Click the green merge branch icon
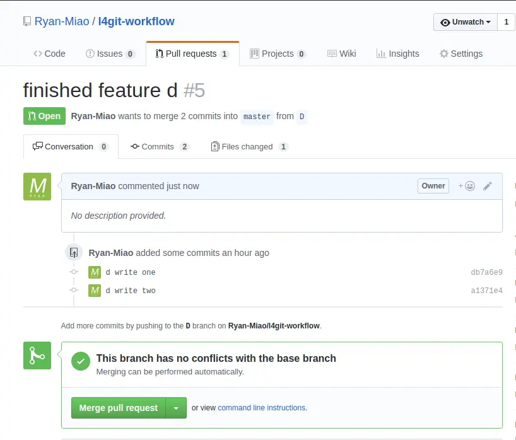The width and height of the screenshot is (516, 440). pos(37,356)
